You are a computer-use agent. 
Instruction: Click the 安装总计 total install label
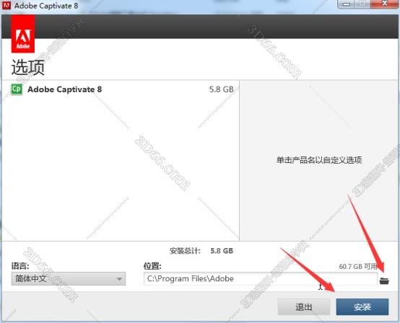(186, 251)
